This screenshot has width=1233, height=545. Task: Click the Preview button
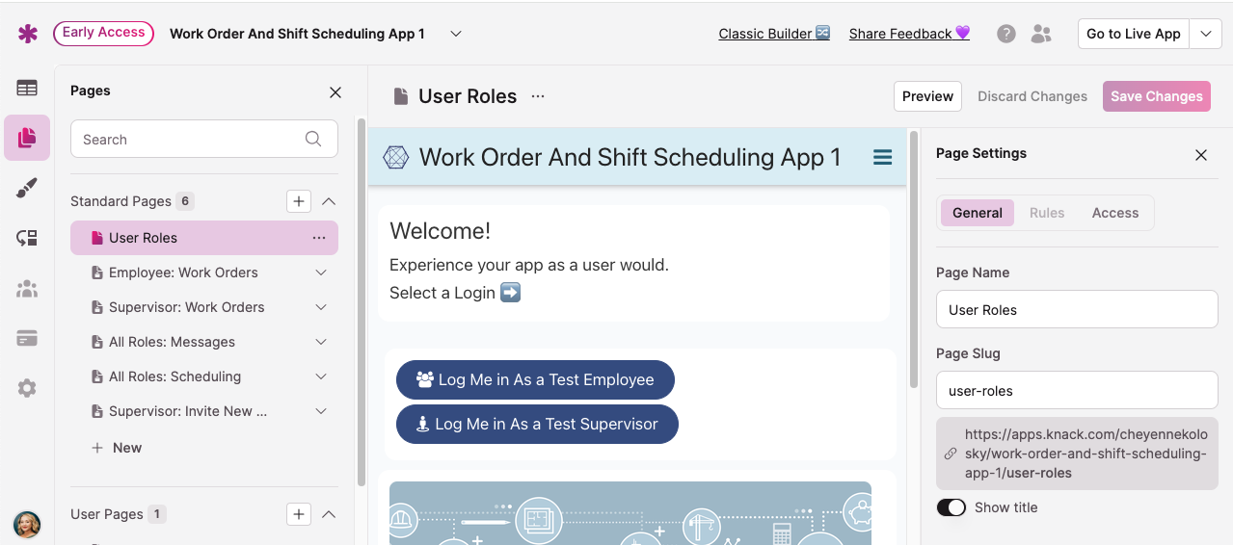pyautogui.click(x=927, y=96)
